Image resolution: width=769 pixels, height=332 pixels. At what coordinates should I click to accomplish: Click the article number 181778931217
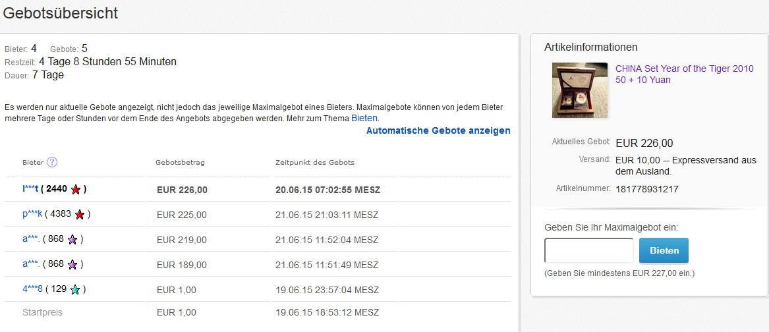(647, 189)
